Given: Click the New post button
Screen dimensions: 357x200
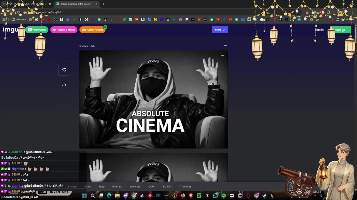Looking at the screenshot, I should click(37, 30).
